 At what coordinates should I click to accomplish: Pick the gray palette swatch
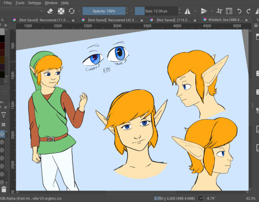[2, 32]
